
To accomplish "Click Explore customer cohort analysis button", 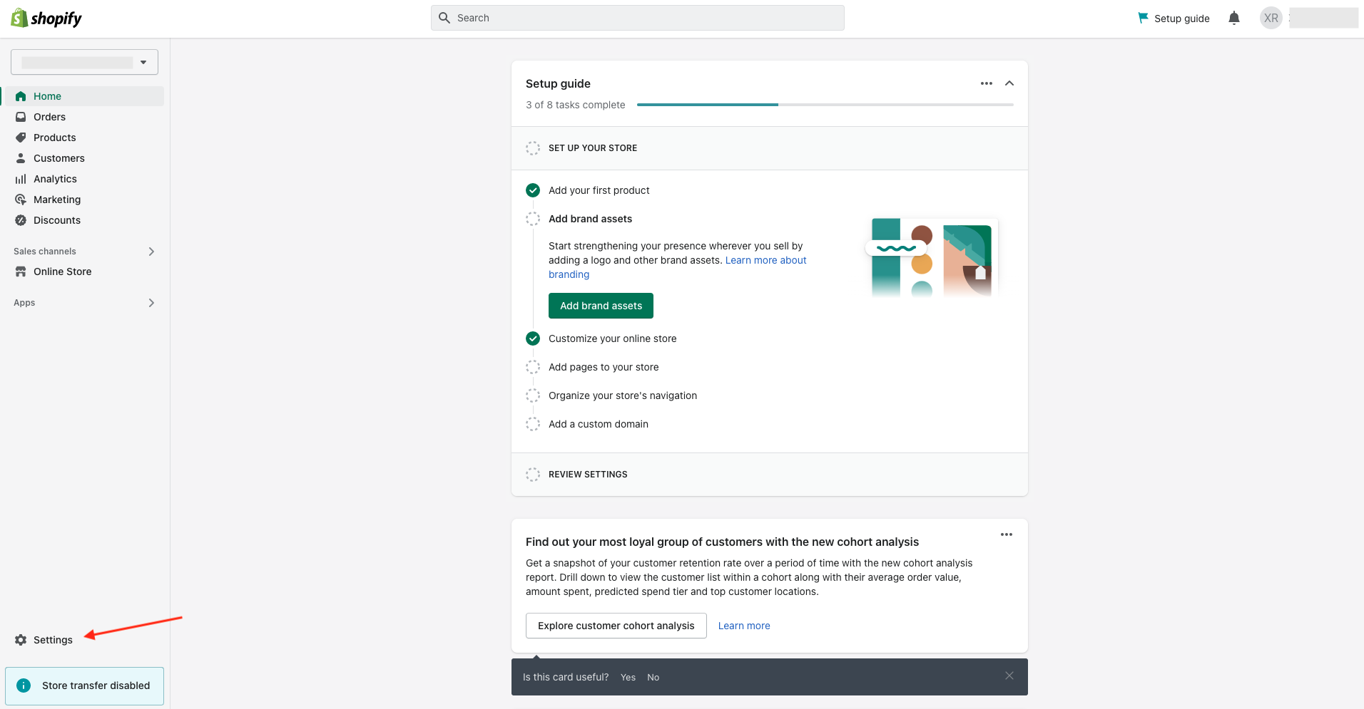I will [x=616, y=626].
